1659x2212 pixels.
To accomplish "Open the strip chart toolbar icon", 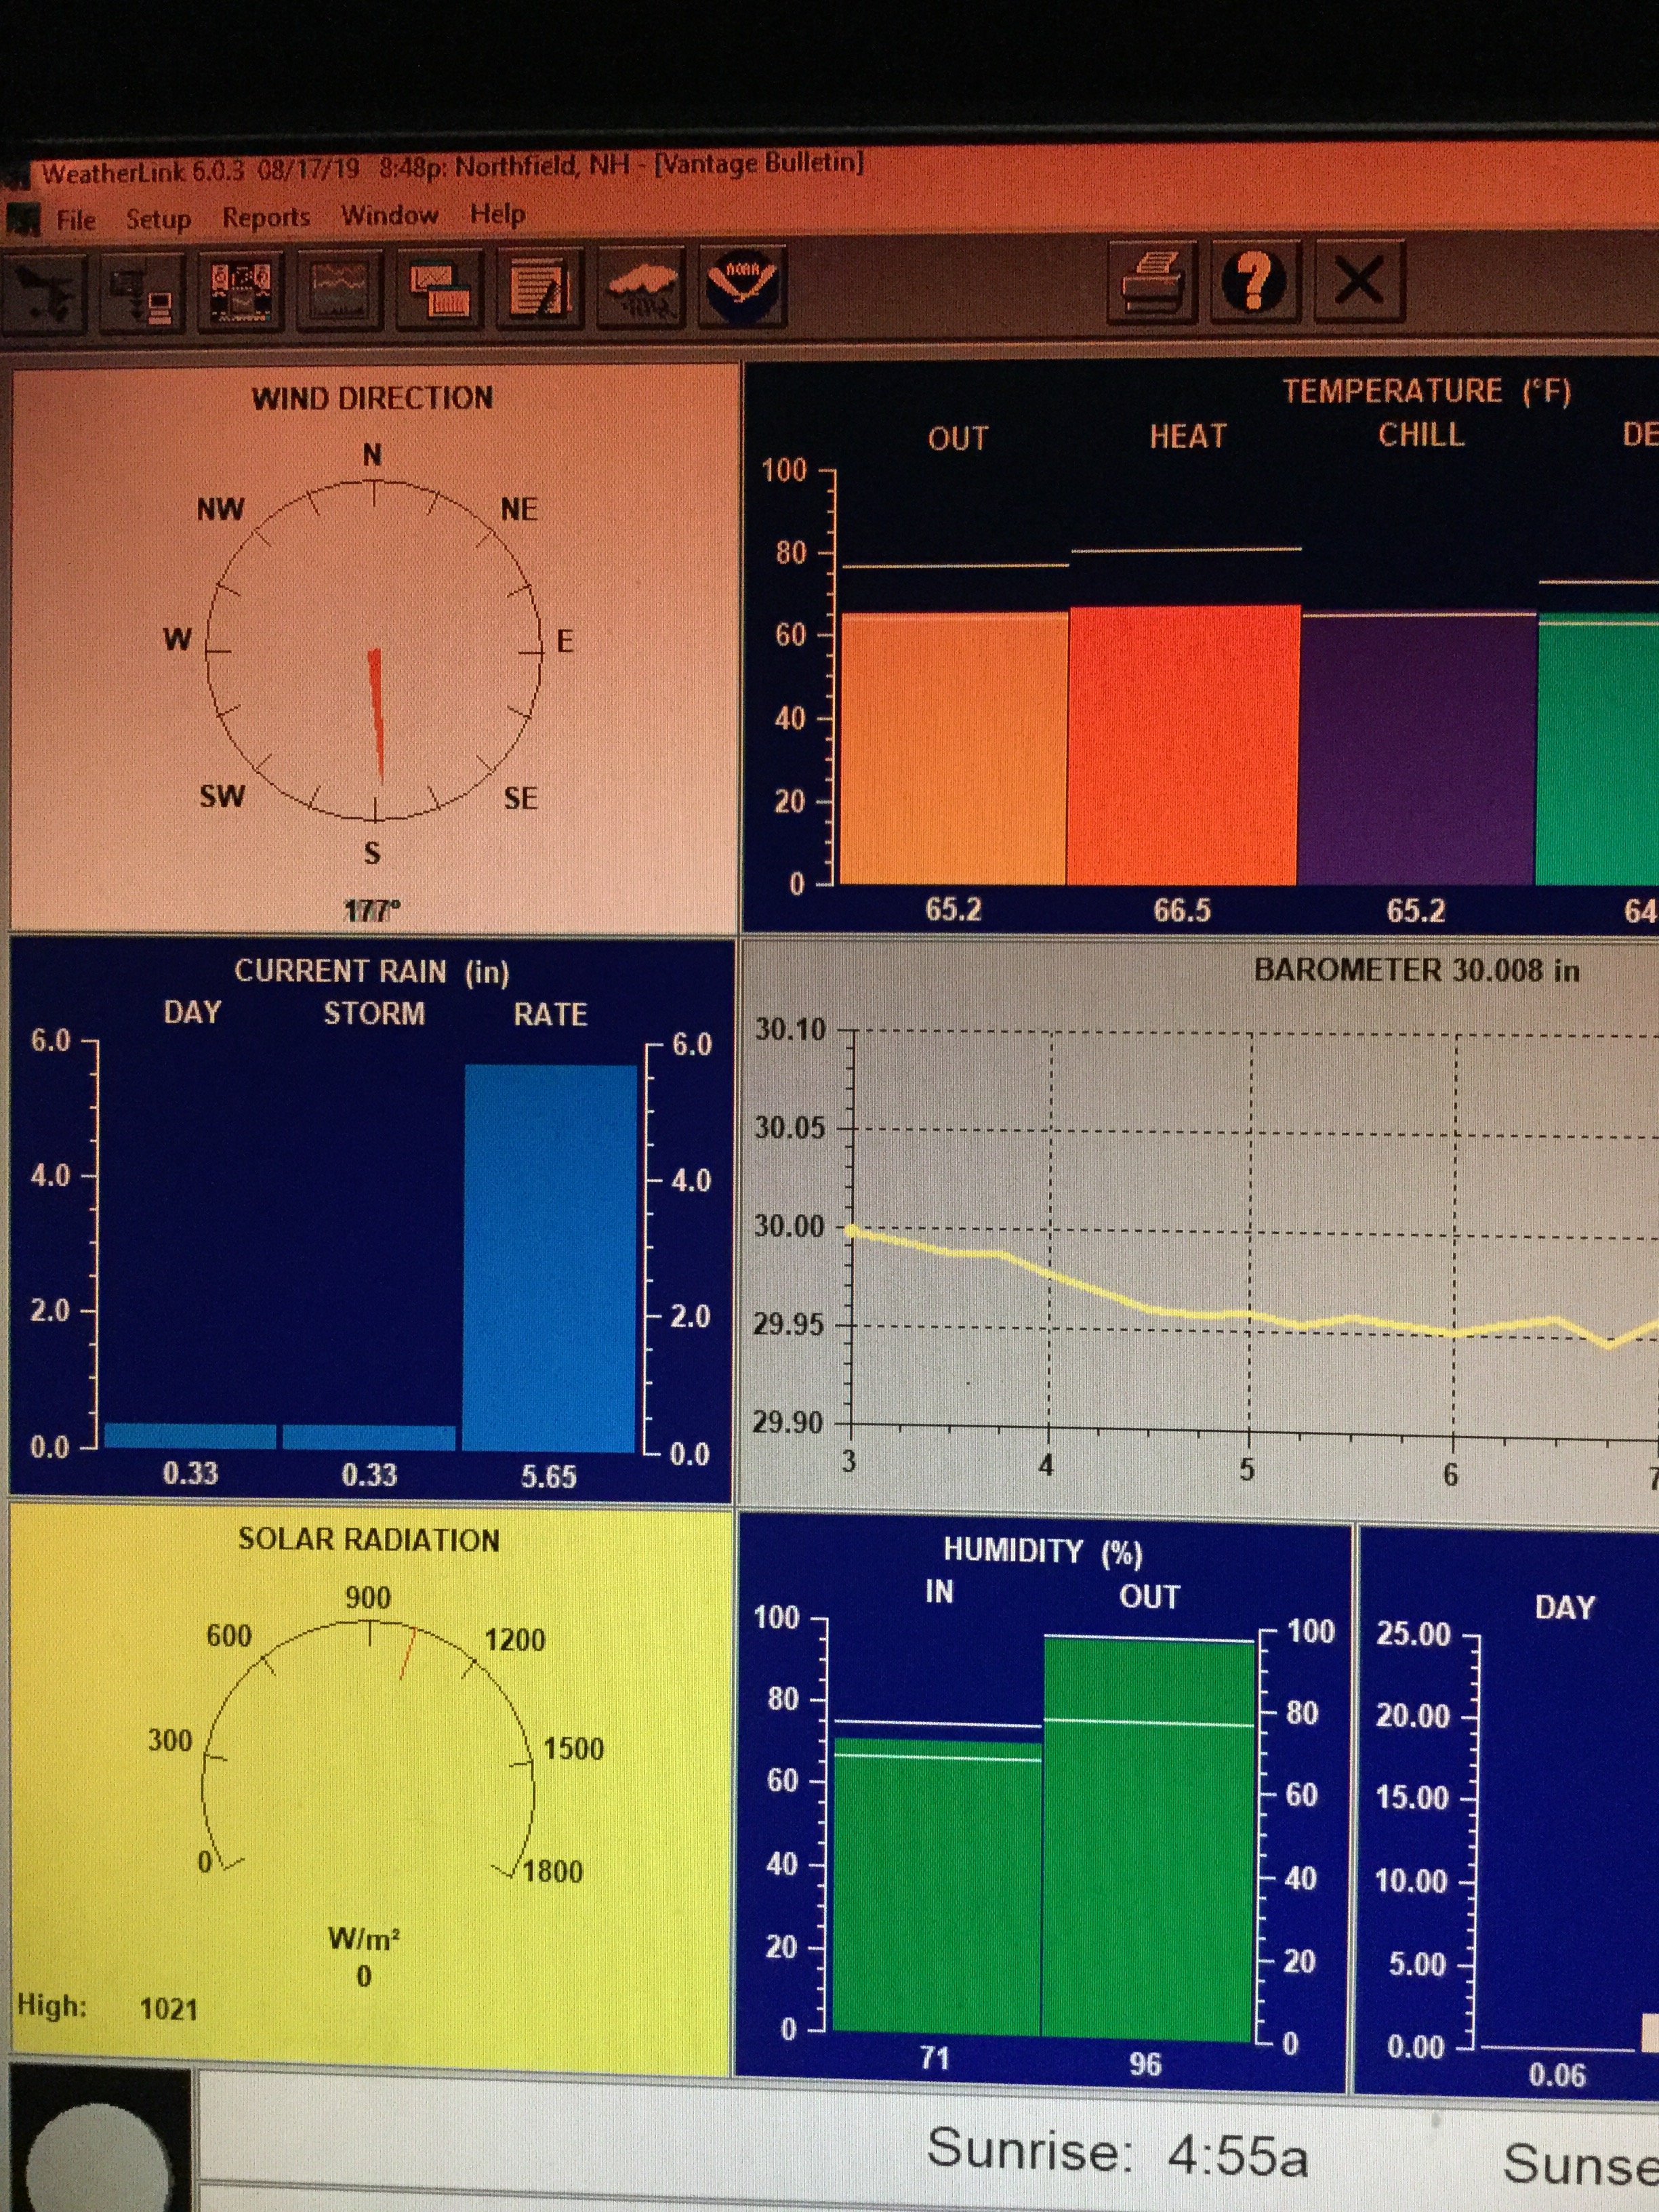I will pyautogui.click(x=340, y=289).
